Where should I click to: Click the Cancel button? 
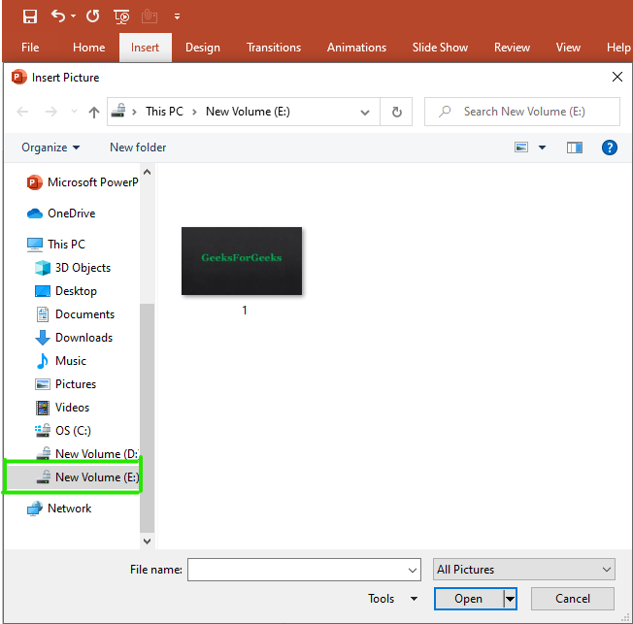point(573,599)
